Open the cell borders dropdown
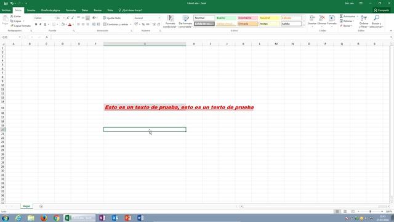 click(57, 25)
